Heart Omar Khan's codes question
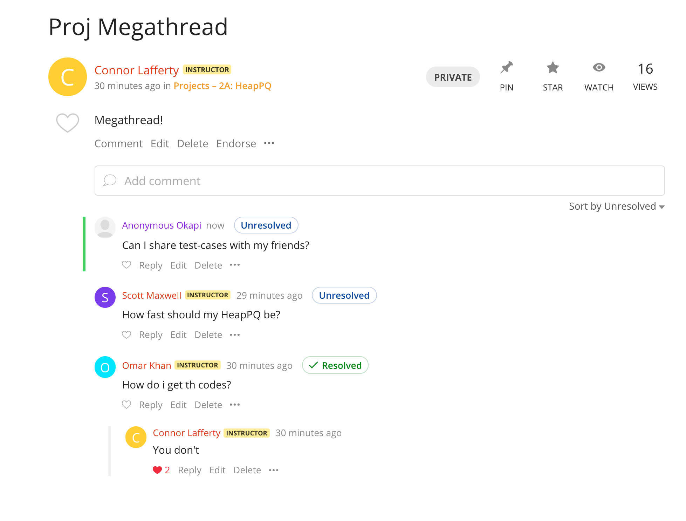This screenshot has width=686, height=521. tap(126, 405)
